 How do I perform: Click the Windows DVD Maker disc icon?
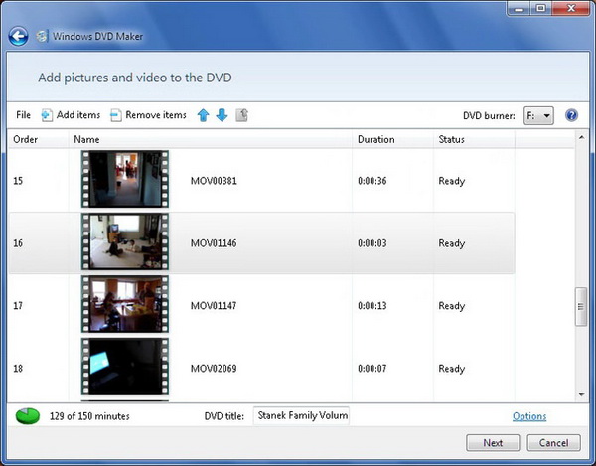[42, 36]
